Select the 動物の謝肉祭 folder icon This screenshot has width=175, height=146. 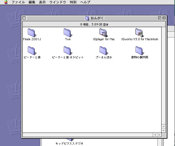click(139, 51)
